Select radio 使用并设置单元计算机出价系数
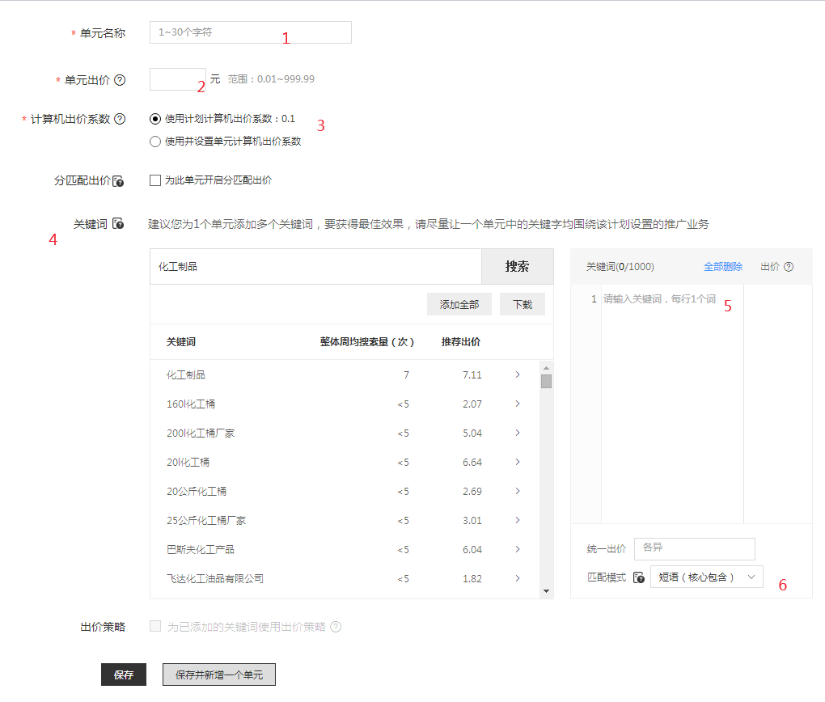Viewport: 825px width, 702px height. click(x=154, y=142)
